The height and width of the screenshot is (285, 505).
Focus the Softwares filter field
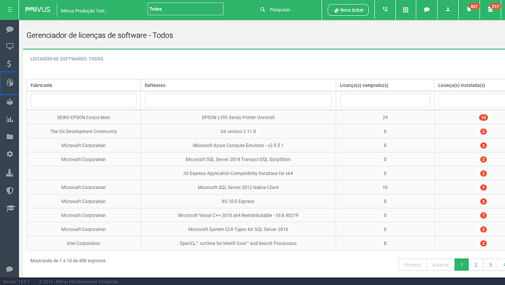point(238,100)
